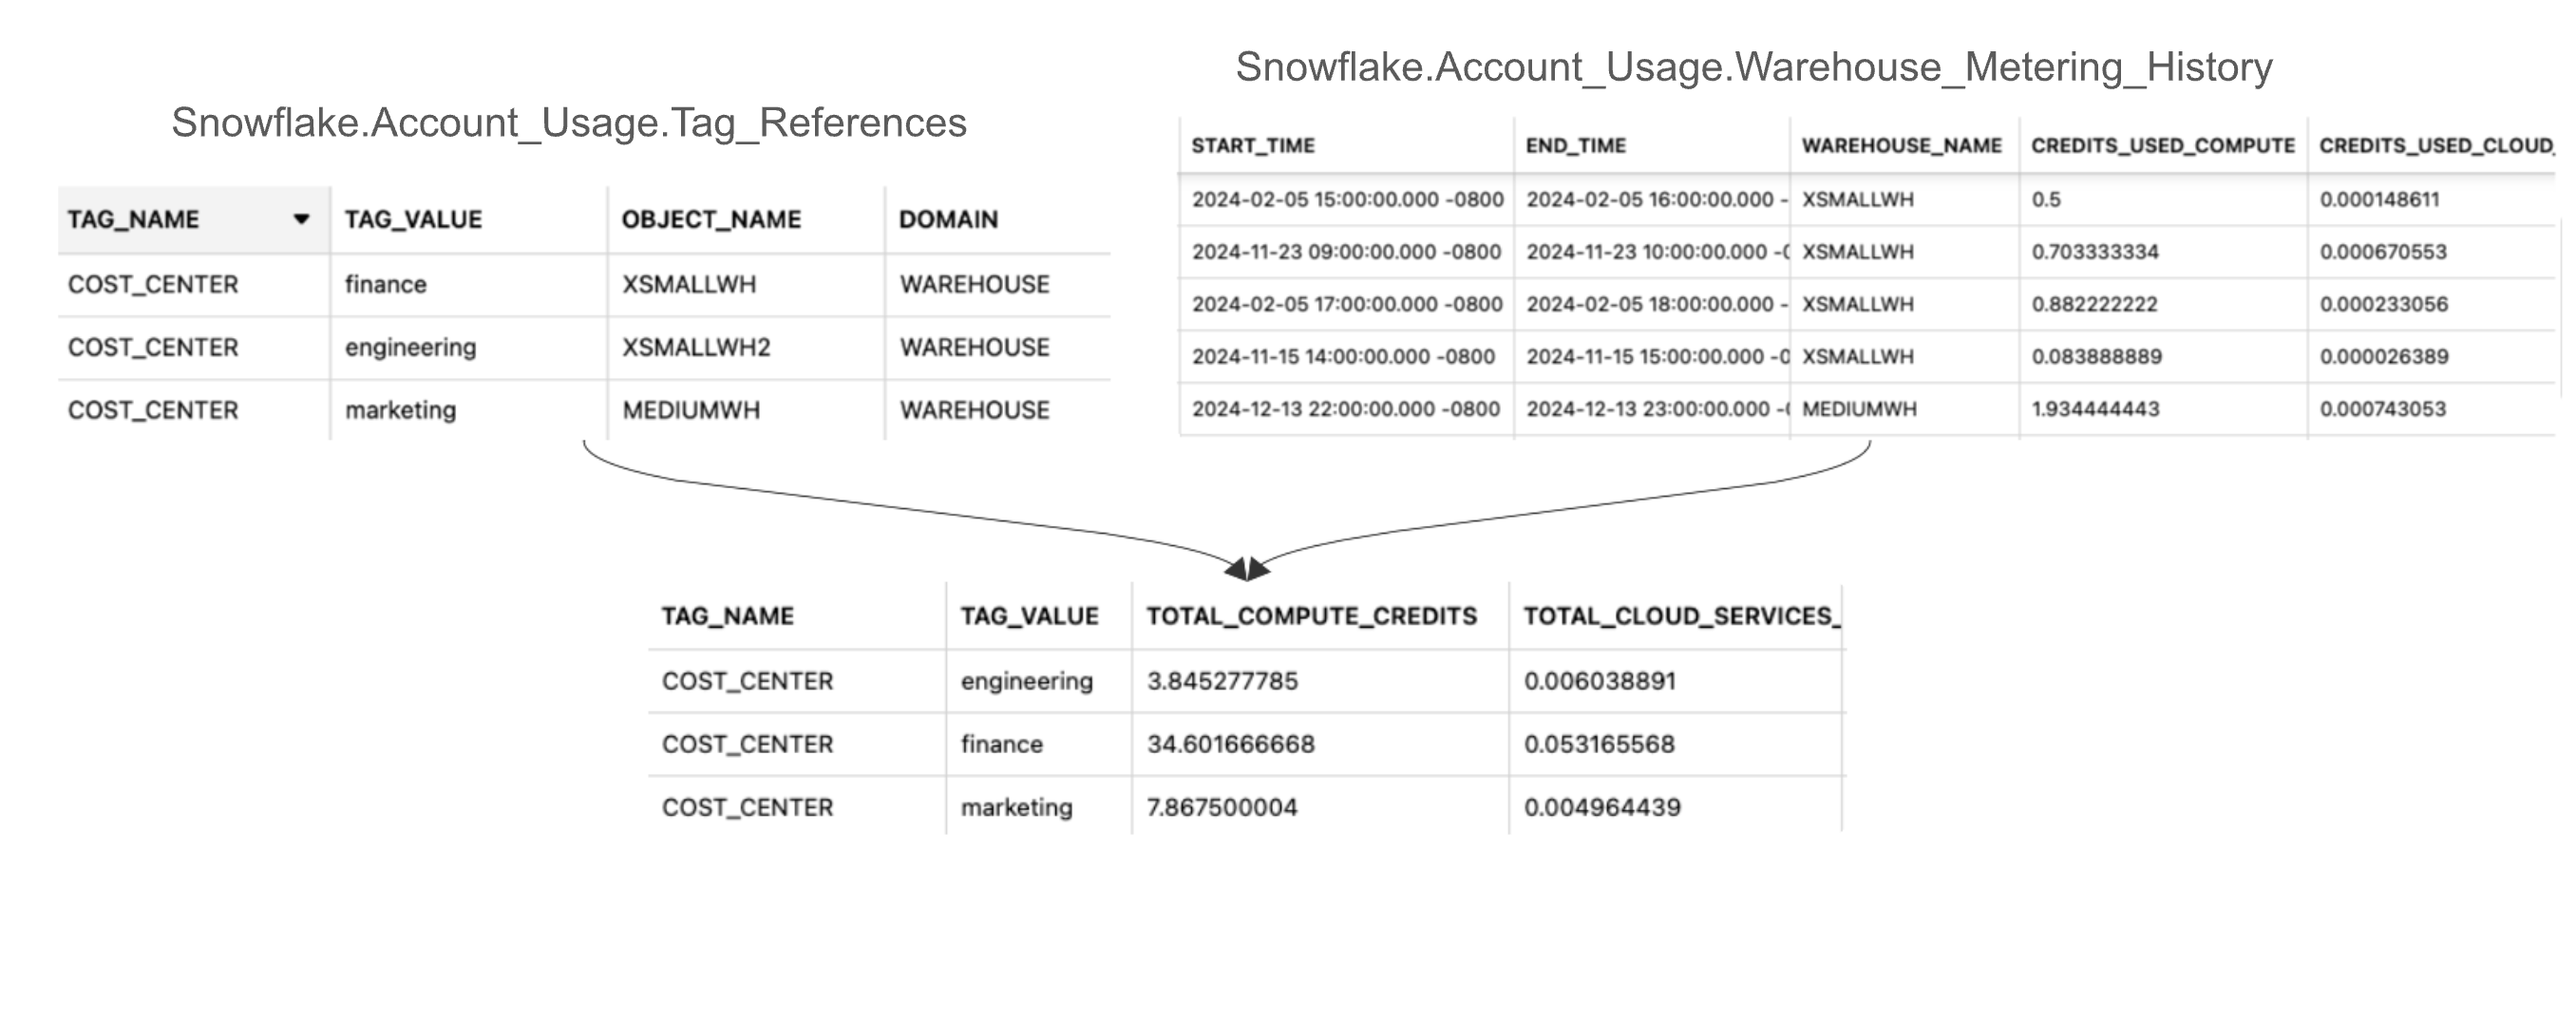Click the 1.934444443 credits cell
2576x1020 pixels.
coord(2095,409)
